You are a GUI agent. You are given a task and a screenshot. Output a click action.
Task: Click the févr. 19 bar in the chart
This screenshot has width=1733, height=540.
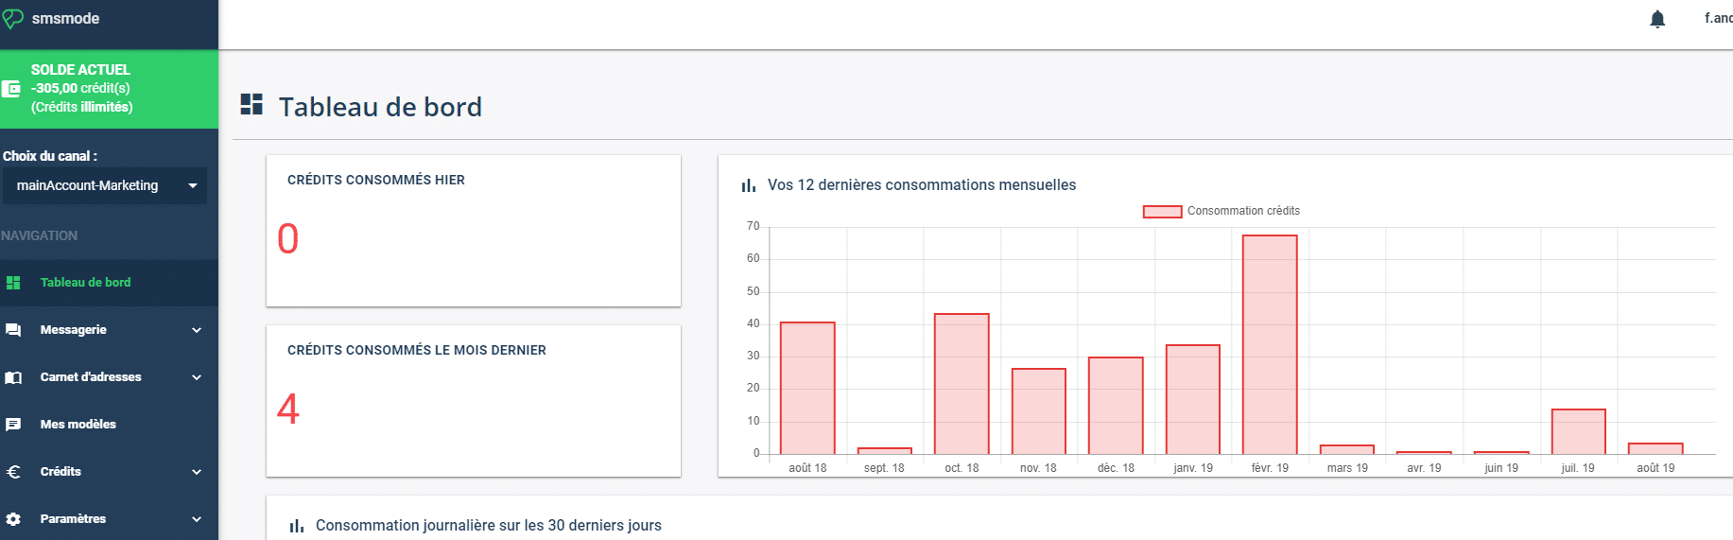click(1270, 344)
